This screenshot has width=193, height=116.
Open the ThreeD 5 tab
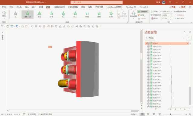[x=144, y=7]
